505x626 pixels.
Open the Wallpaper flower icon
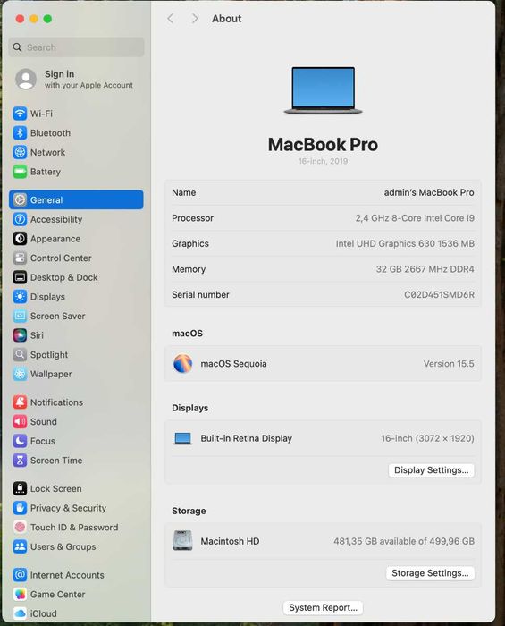click(20, 374)
